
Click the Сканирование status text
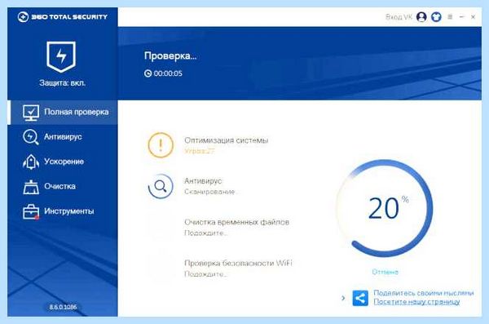pyautogui.click(x=210, y=192)
